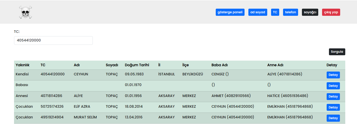The width and height of the screenshot is (357, 138).
Task: Click the Kendisi cell in the table
Action: pos(22,74)
